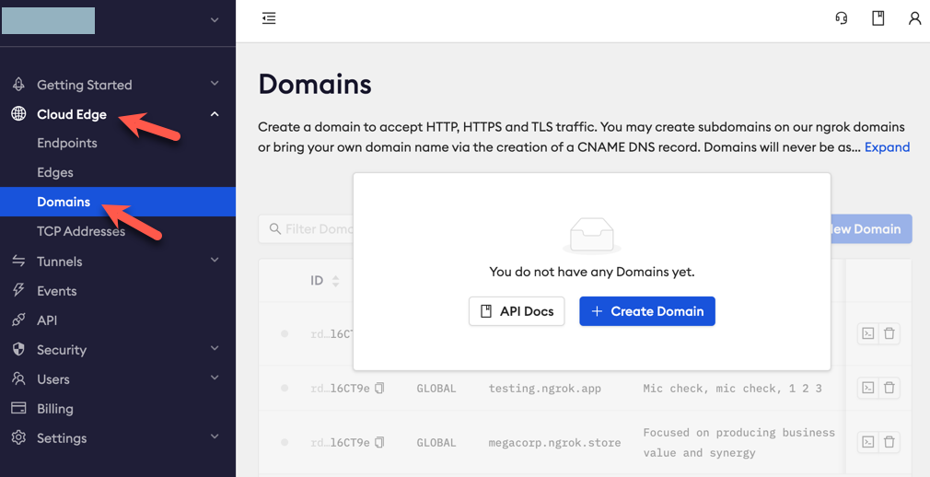Click the Security shield icon
The image size is (930, 477).
[x=19, y=349]
